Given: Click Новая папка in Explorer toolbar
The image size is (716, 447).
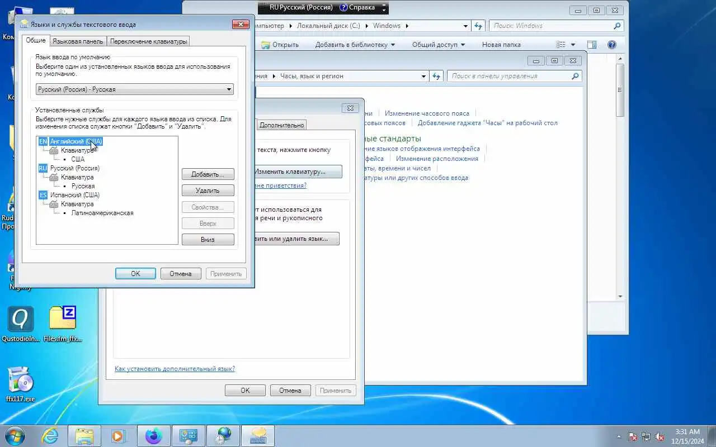Looking at the screenshot, I should [501, 45].
